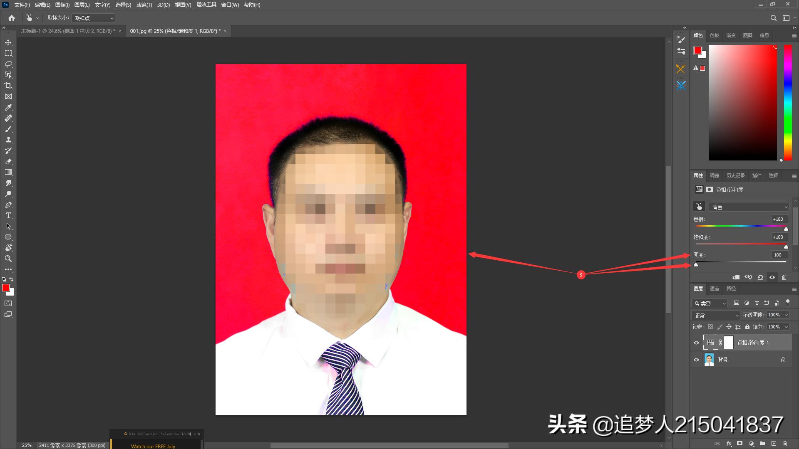Screen dimensions: 799x449
Task: Select the Move tool in the toolbar
Action: (8, 42)
